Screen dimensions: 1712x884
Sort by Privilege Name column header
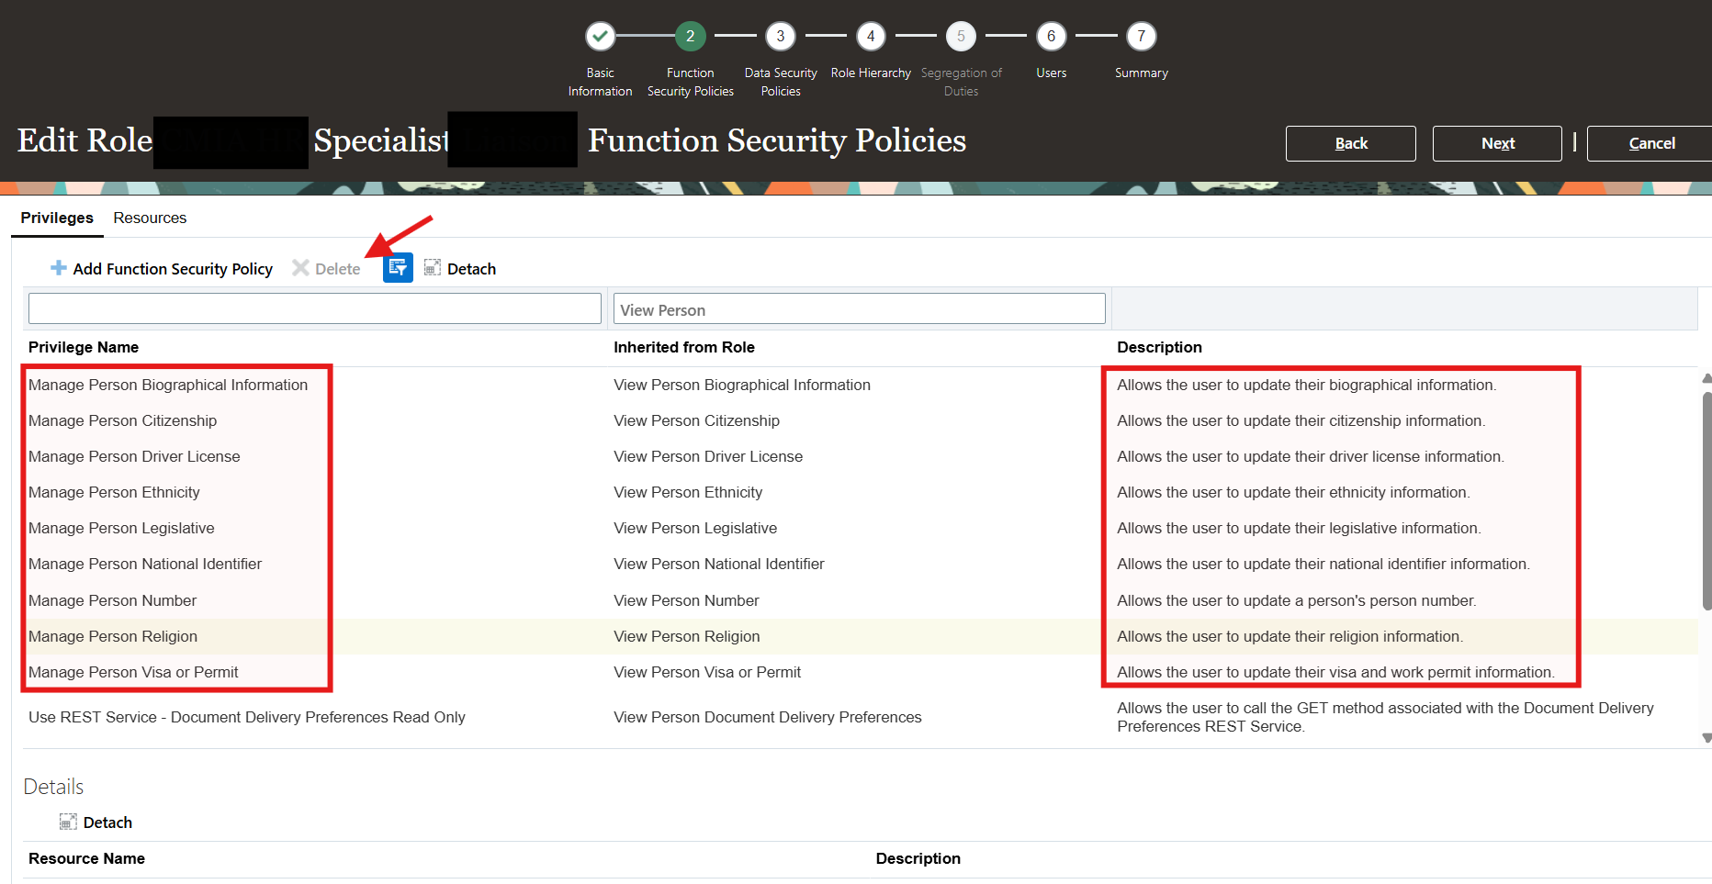point(84,347)
